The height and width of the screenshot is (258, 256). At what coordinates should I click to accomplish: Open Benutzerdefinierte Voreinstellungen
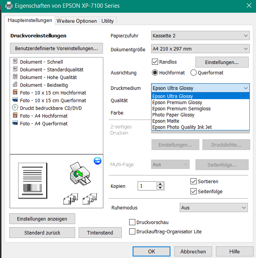[x=56, y=48]
